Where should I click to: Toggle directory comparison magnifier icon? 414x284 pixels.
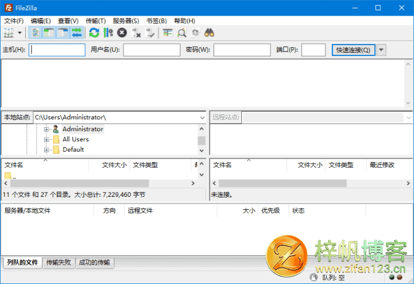point(182,33)
